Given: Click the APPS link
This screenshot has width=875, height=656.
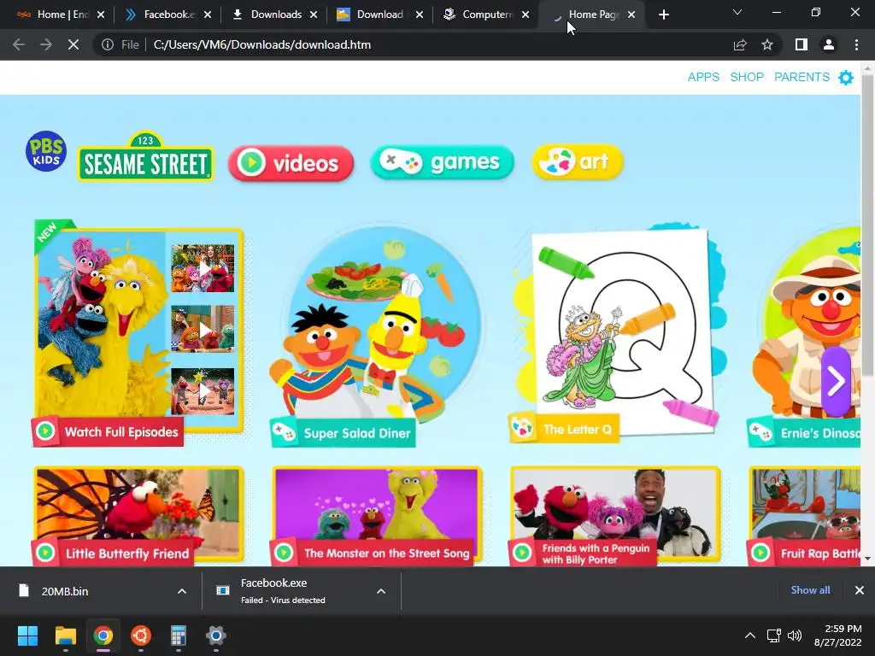Looking at the screenshot, I should coord(703,77).
